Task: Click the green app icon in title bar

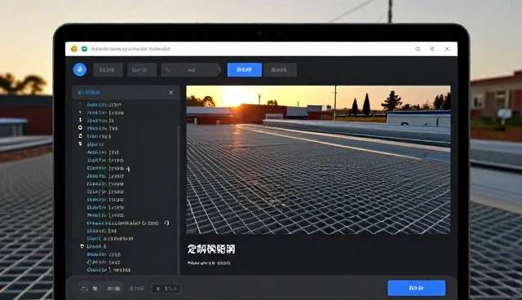Action: pyautogui.click(x=84, y=49)
